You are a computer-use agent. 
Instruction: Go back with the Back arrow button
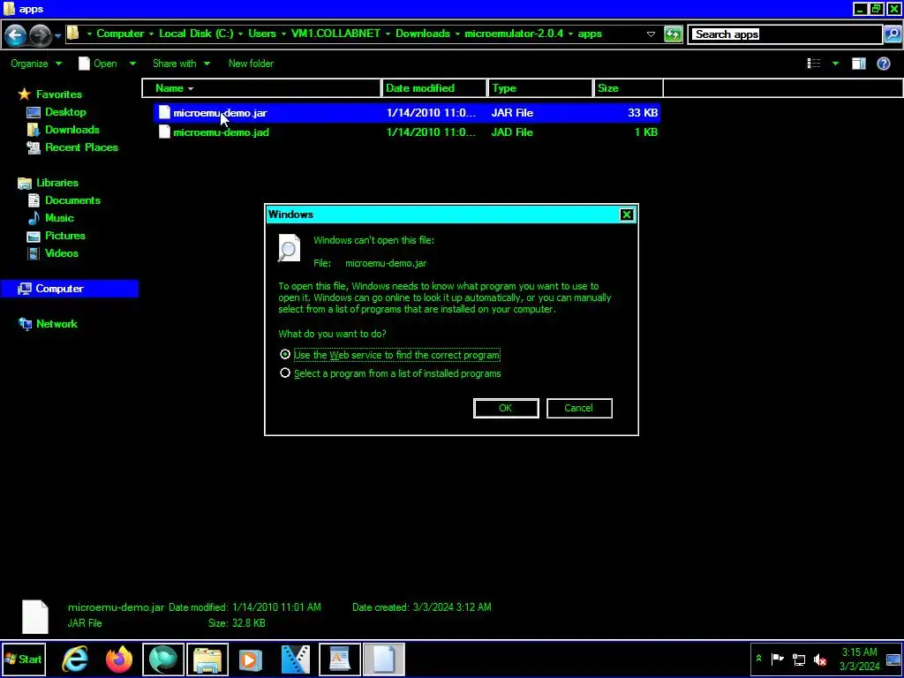coord(16,35)
